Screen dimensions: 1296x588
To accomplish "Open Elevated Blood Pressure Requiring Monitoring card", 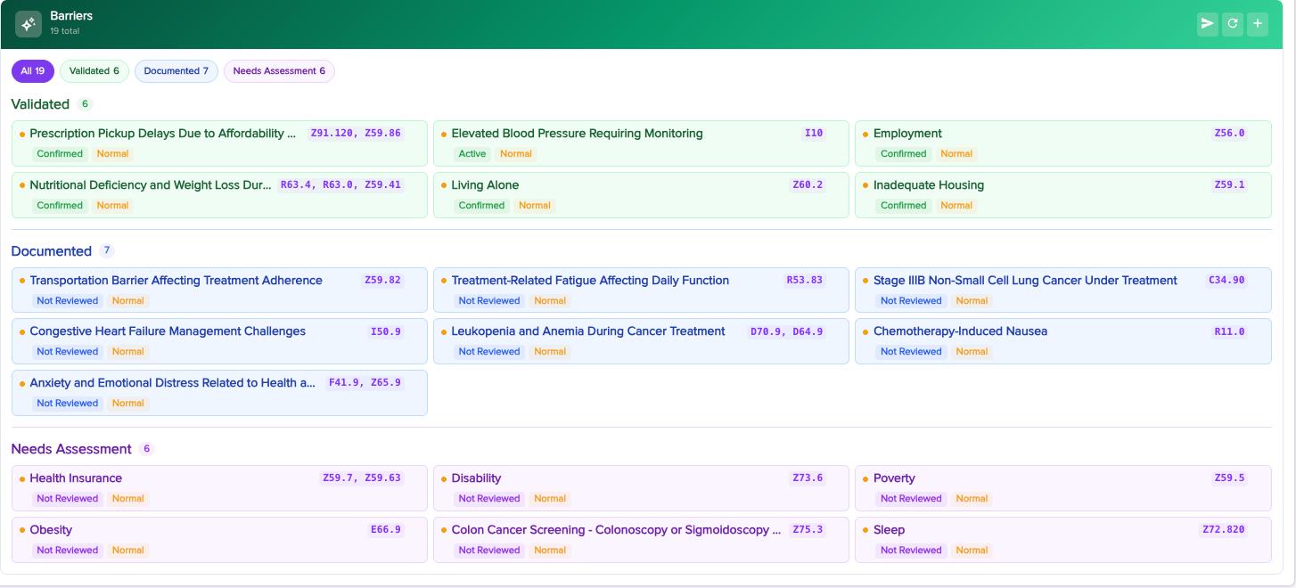I will 641,143.
